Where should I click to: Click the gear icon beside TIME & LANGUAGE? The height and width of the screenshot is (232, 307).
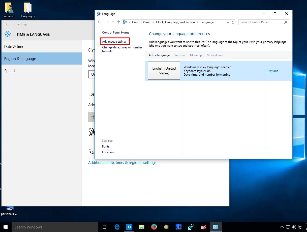pyautogui.click(x=8, y=34)
